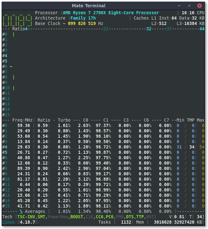Click the Data=32 cache value
Image resolution: width=208 pixels, height=229 pixels.
click(188, 18)
